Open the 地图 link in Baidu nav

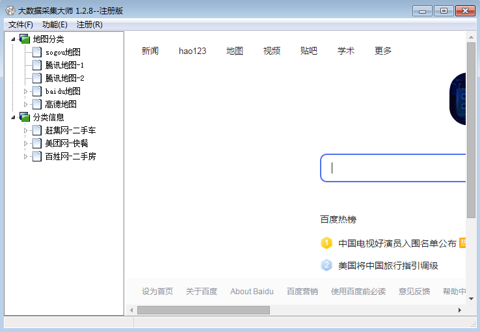pyautogui.click(x=235, y=51)
